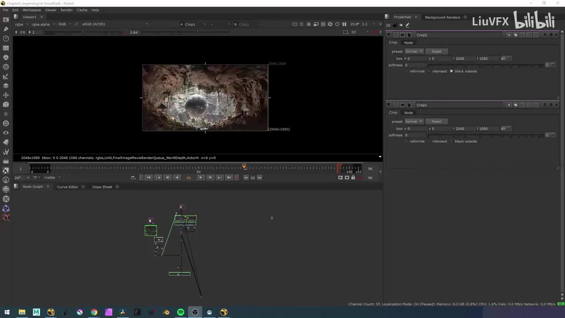Click the refresh viewer icon
The height and width of the screenshot is (318, 565).
pos(330,24)
